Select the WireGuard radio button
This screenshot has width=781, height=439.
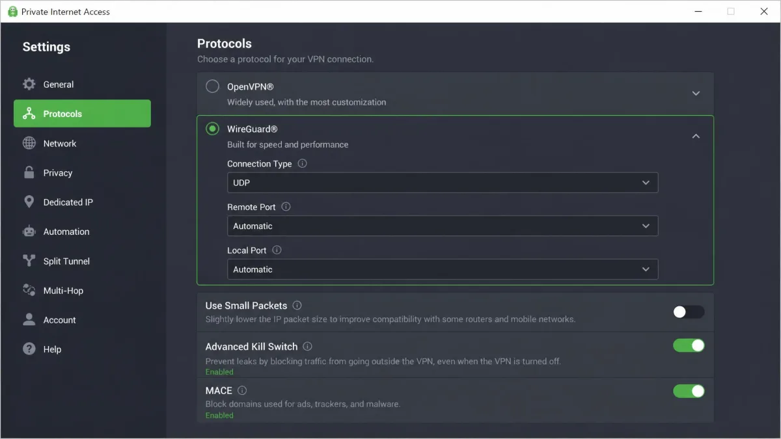pyautogui.click(x=212, y=129)
